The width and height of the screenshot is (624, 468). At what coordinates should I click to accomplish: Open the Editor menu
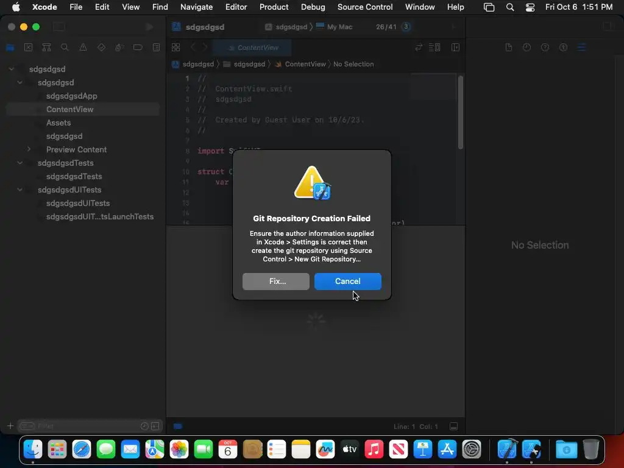[x=236, y=7]
